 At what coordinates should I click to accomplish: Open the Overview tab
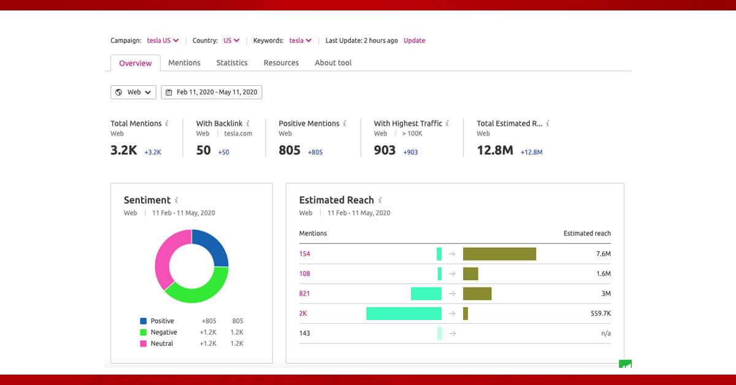(136, 63)
